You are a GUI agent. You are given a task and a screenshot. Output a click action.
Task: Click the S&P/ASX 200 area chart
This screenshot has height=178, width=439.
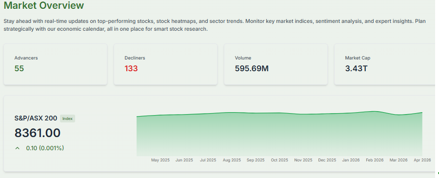click(x=279, y=134)
